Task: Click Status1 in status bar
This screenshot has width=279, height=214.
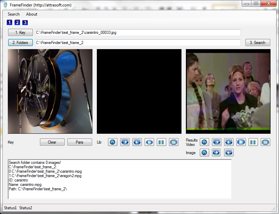Action: (10, 208)
